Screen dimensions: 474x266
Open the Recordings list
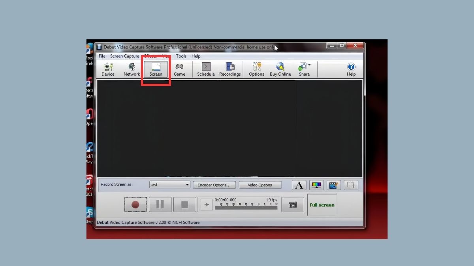[230, 69]
